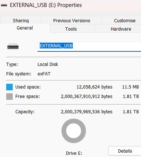Click the Drive E: label under the chart

pos(74,153)
